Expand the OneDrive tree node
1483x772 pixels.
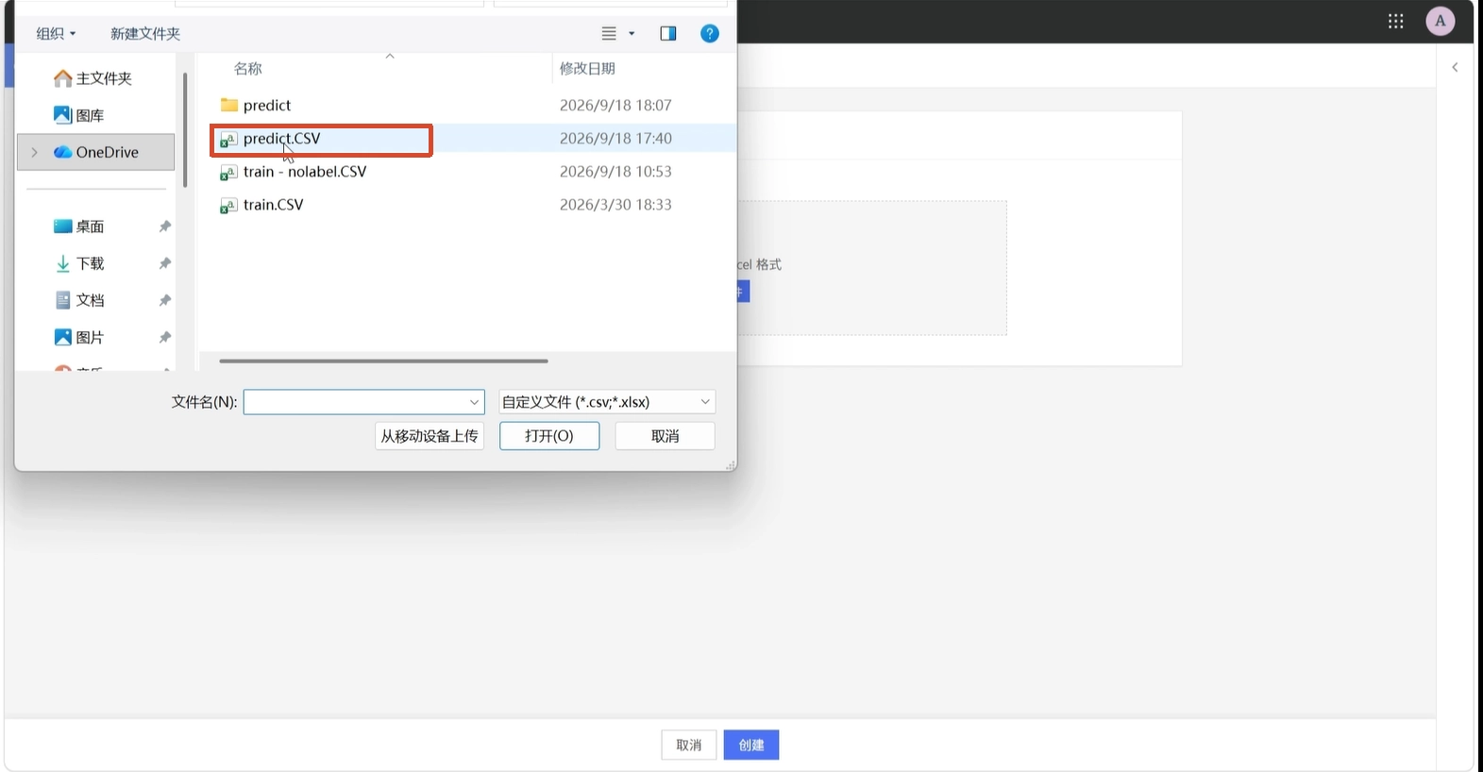pos(35,152)
